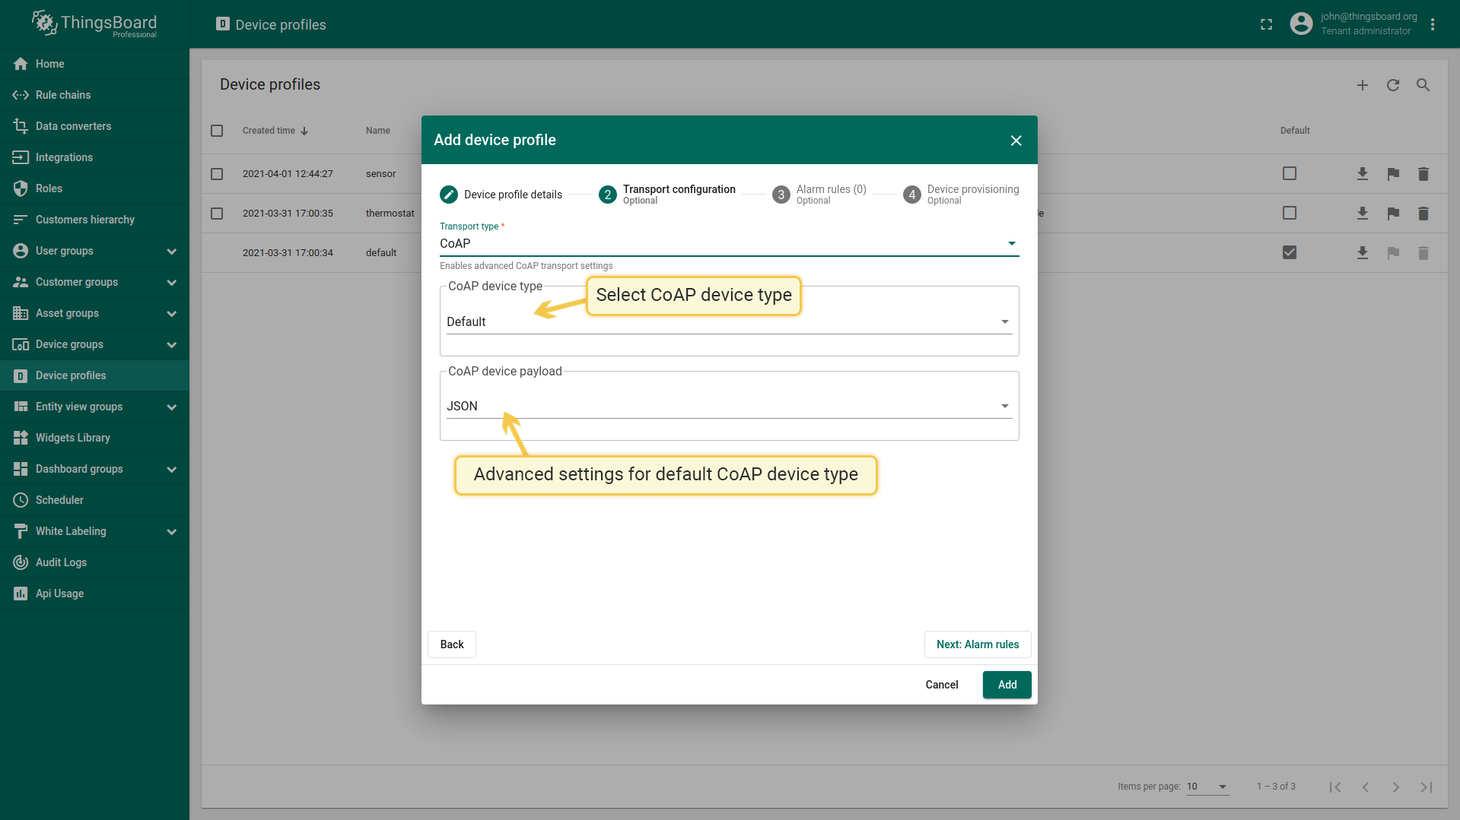Click Next: Alarm rules button
The image size is (1460, 820).
pyautogui.click(x=978, y=644)
